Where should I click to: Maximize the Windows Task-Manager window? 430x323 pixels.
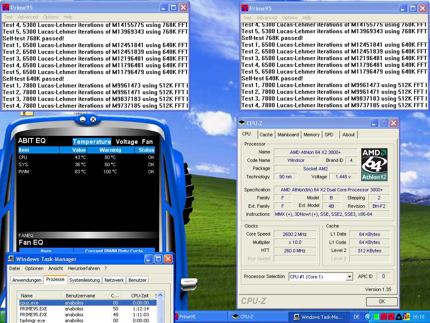tap(158, 259)
